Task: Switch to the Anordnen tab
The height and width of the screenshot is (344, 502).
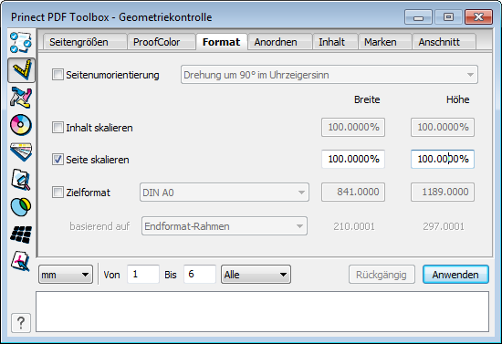Action: tap(280, 42)
